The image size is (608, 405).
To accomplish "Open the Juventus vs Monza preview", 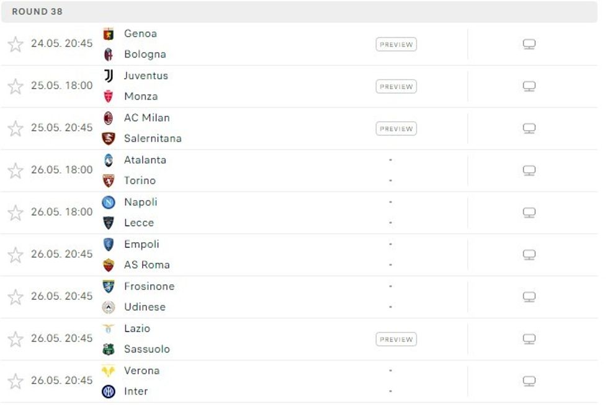I will click(396, 86).
